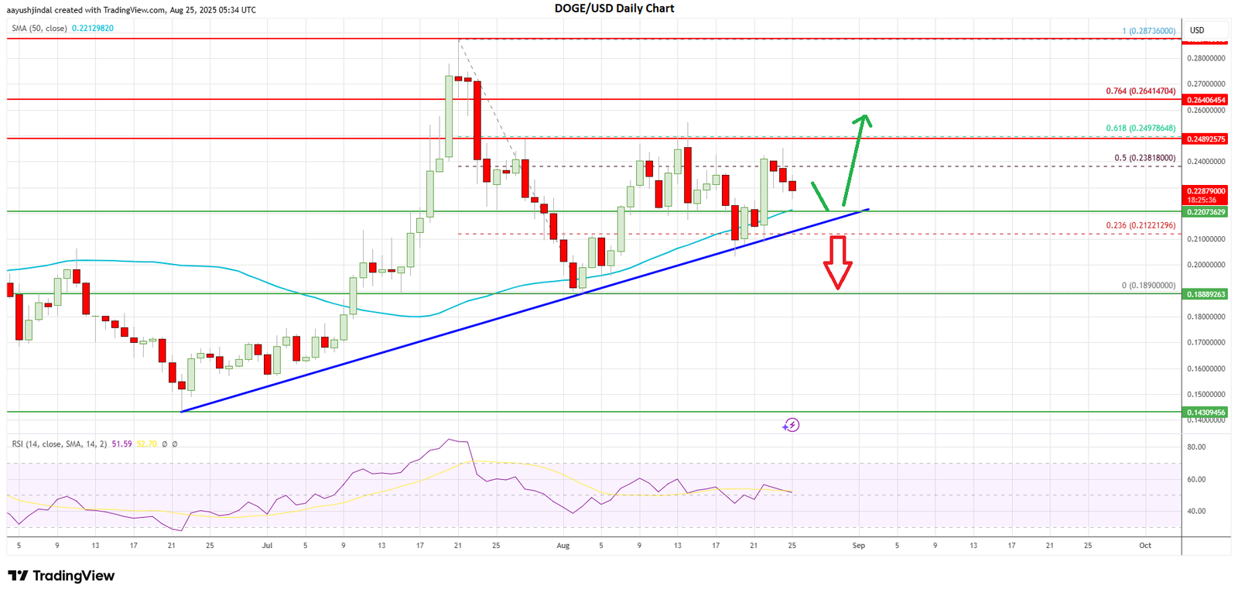Click the second RSI null-value symbol

[x=175, y=444]
